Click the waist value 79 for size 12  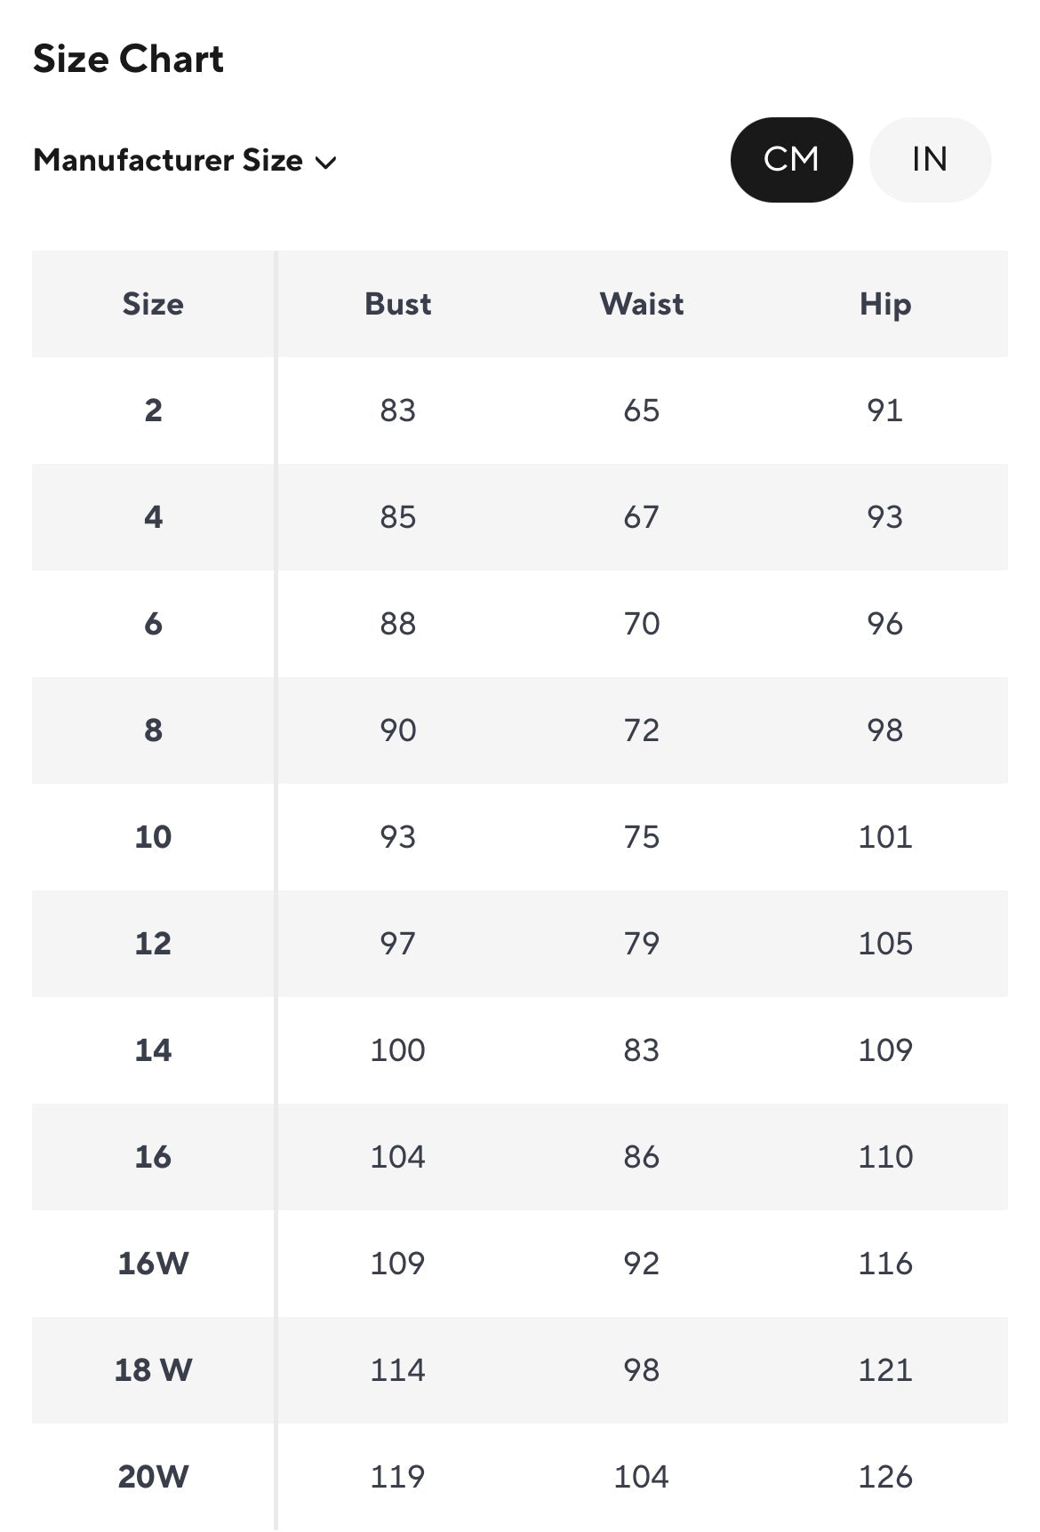(641, 944)
